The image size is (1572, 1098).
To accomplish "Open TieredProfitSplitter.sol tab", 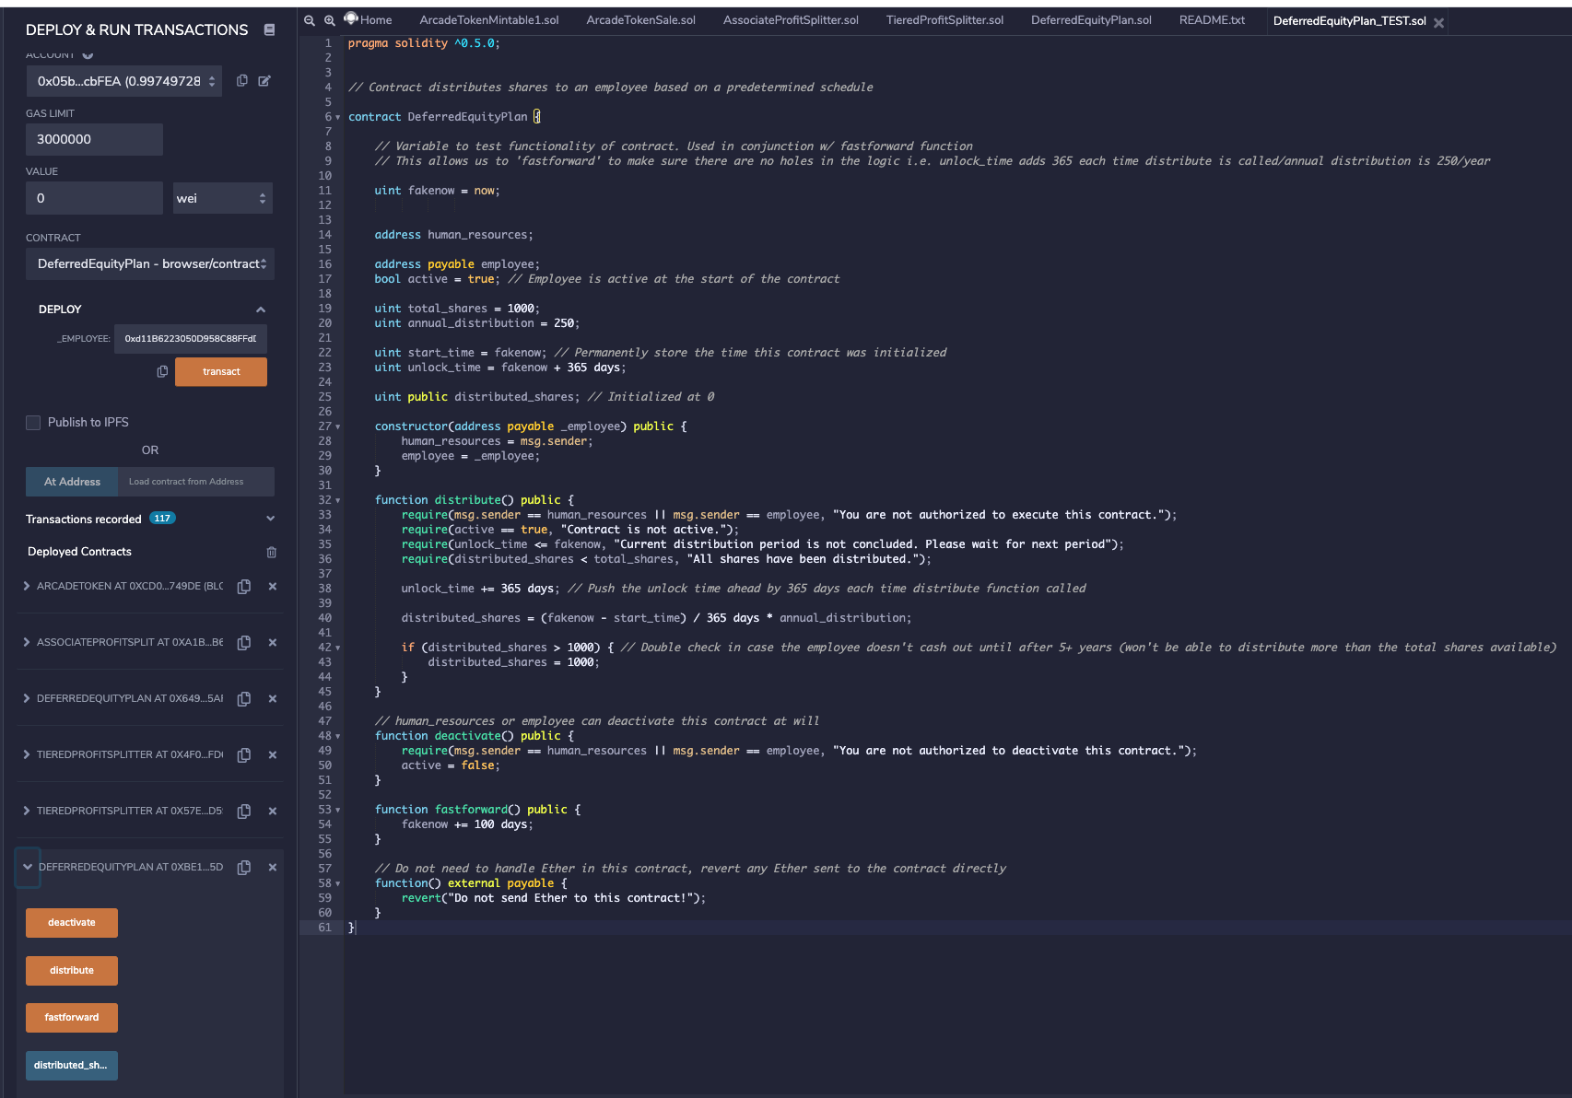I will pyautogui.click(x=944, y=19).
